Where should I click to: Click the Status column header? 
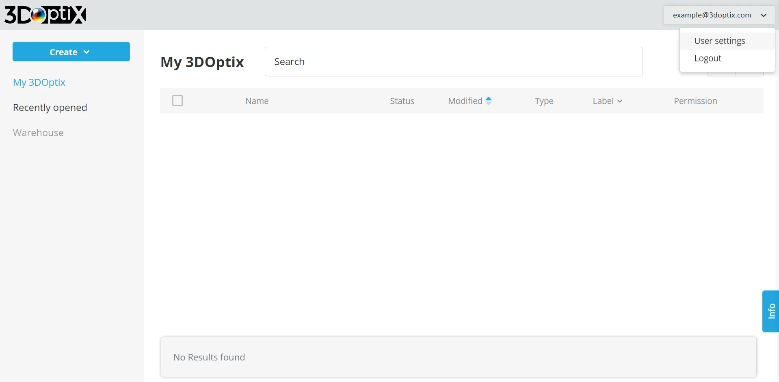(402, 101)
